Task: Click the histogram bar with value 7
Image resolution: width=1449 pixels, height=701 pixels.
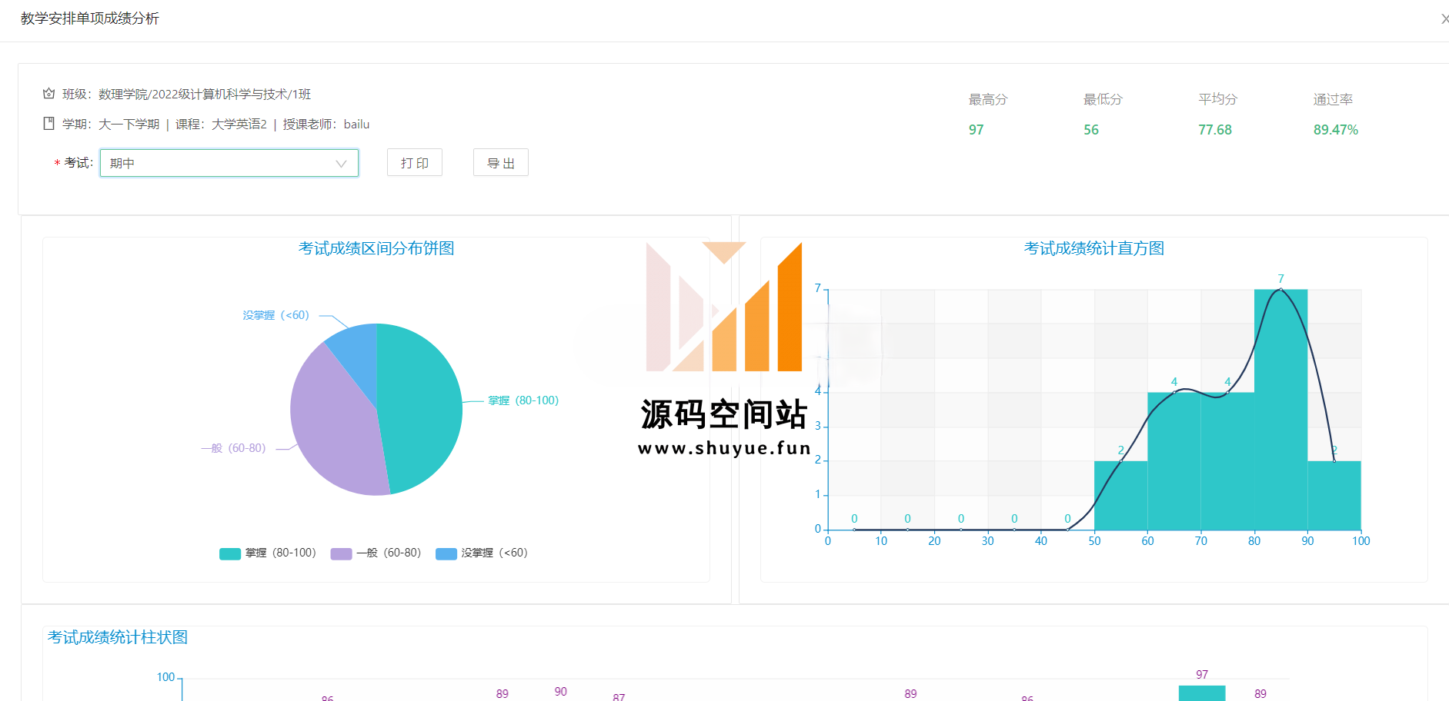Action: click(1280, 410)
